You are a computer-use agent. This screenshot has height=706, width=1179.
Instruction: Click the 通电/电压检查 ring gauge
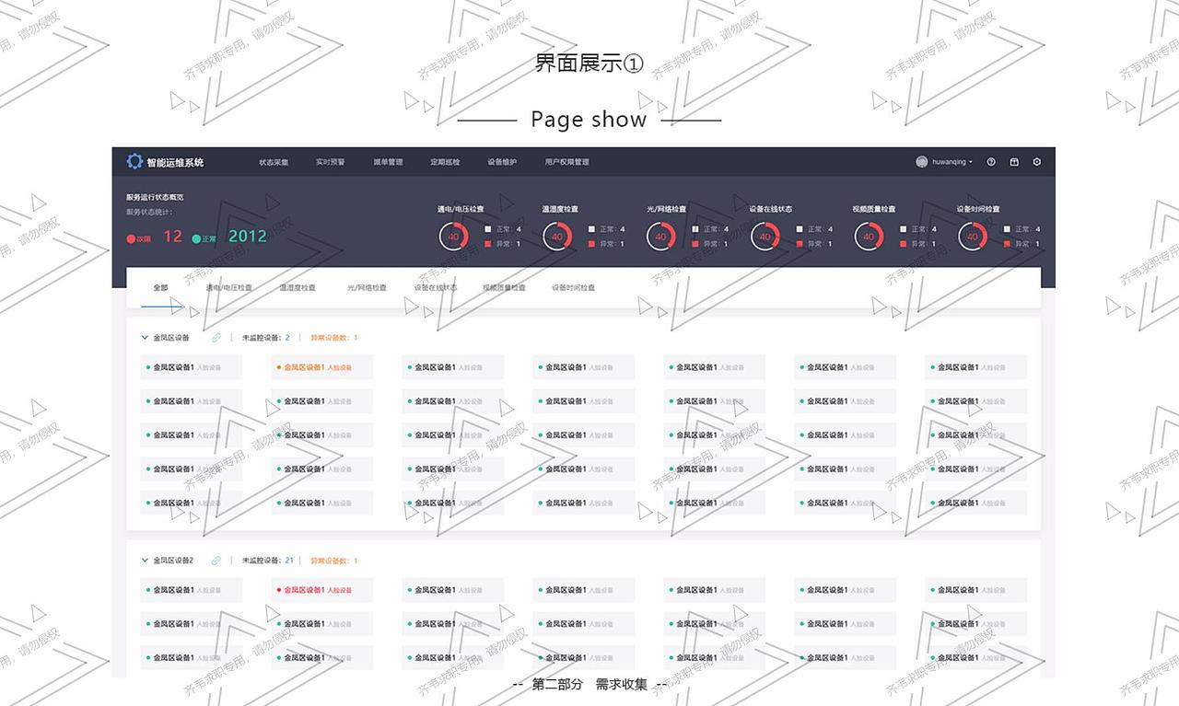coord(453,237)
